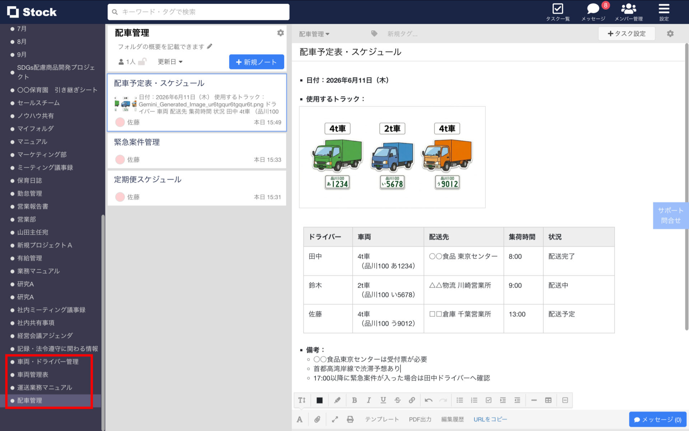
Task: Click the URLをコピー link
Action: (x=490, y=419)
